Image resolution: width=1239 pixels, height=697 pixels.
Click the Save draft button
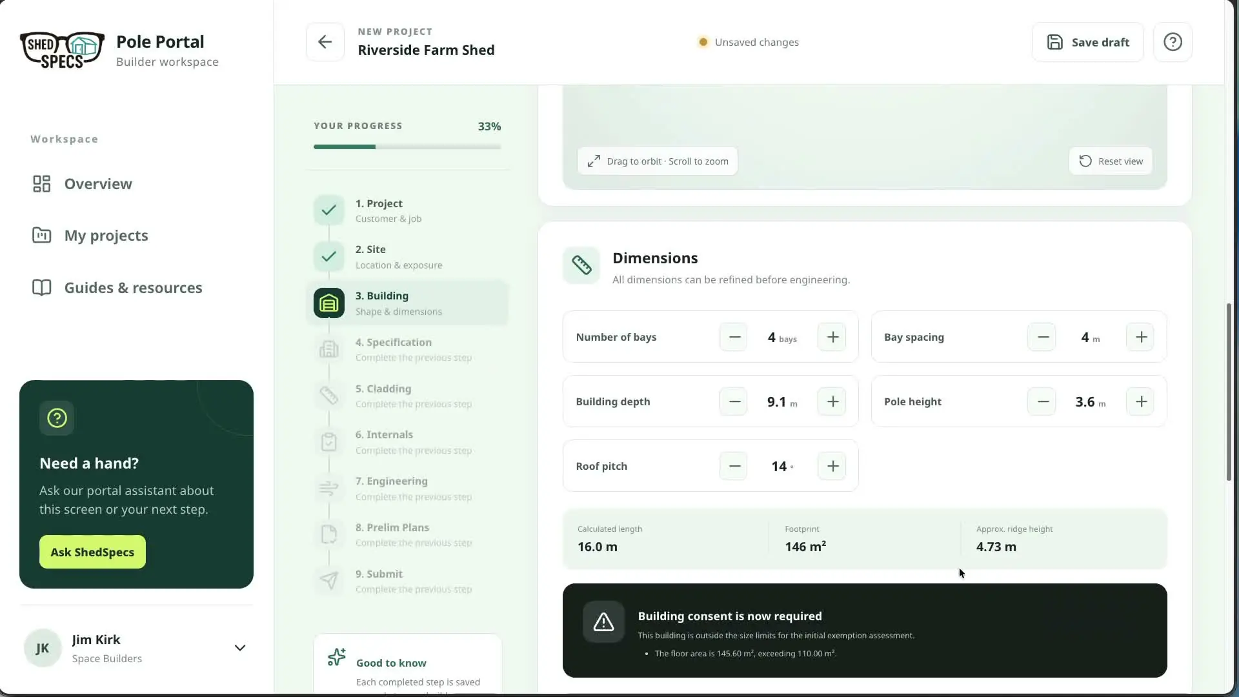click(x=1087, y=42)
